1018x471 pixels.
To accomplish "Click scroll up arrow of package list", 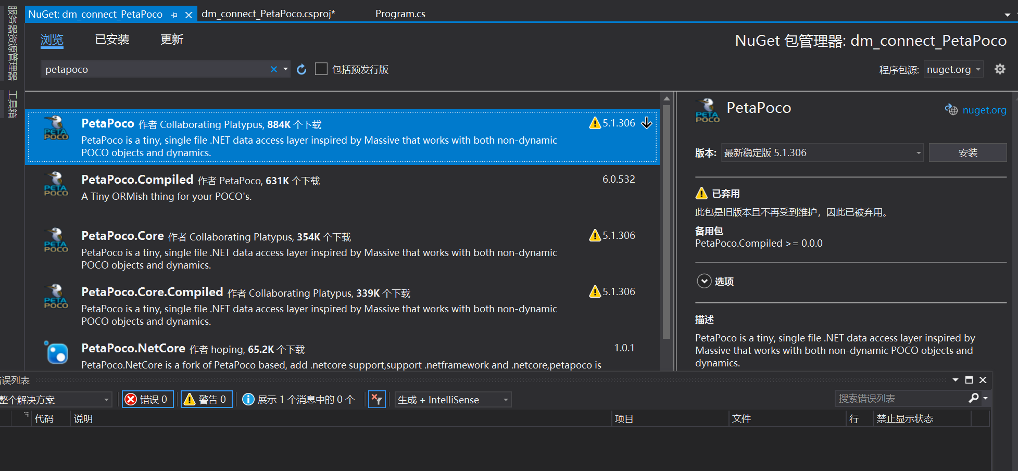I will [667, 98].
